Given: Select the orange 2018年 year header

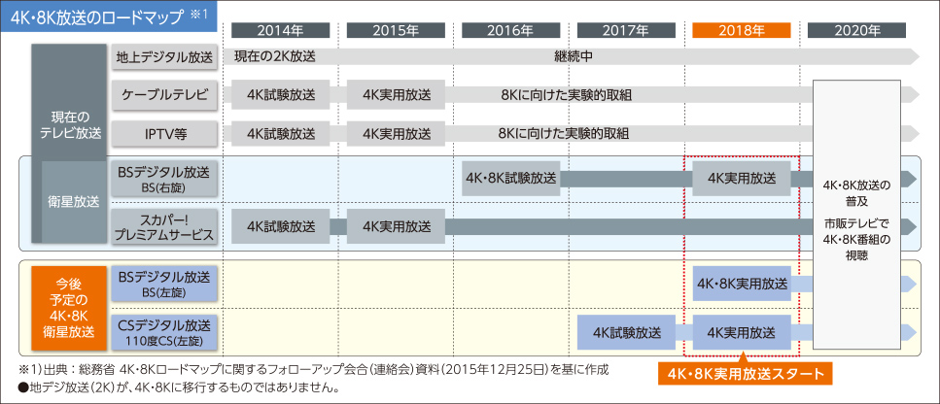Looking at the screenshot, I should point(742,30).
